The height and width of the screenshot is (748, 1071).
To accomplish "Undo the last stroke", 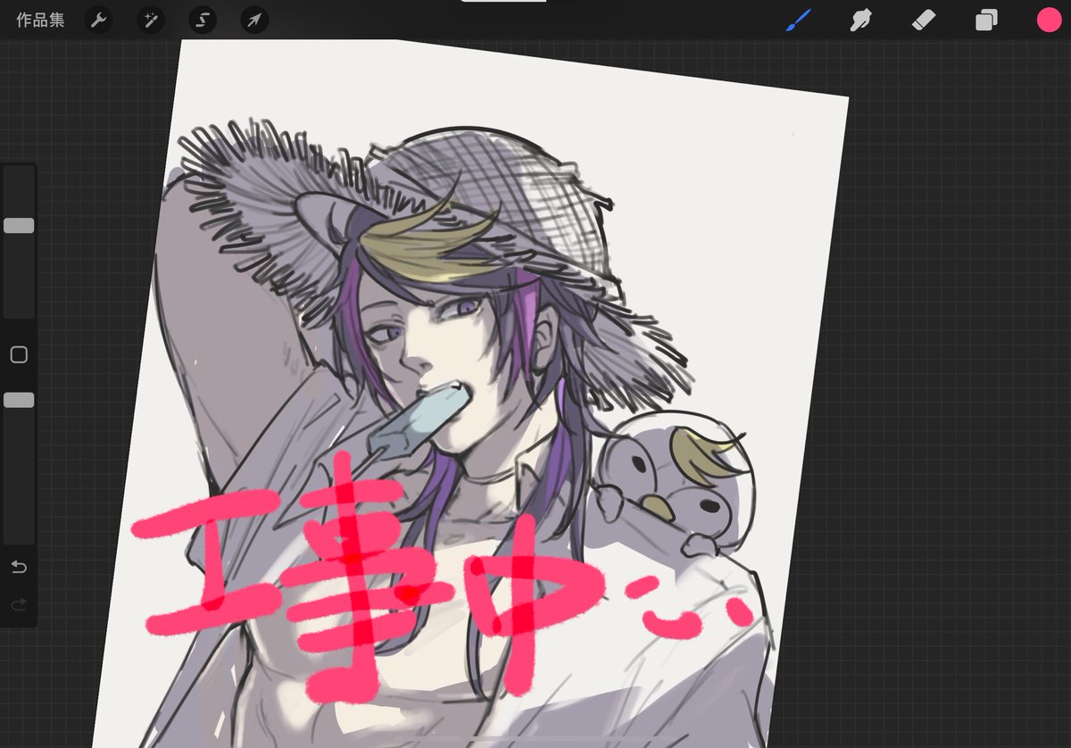I will pyautogui.click(x=19, y=568).
